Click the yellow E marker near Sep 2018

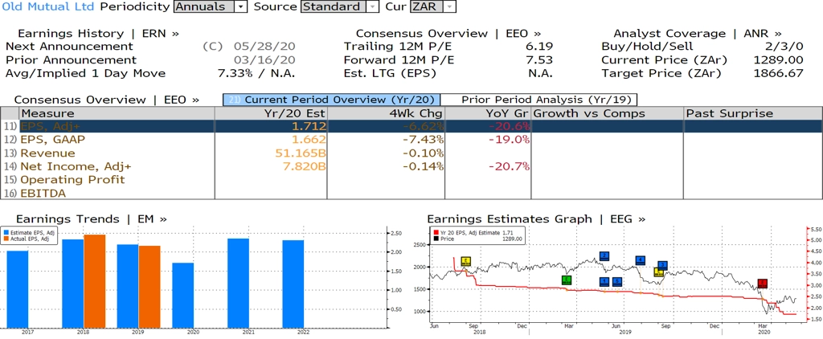tap(465, 261)
